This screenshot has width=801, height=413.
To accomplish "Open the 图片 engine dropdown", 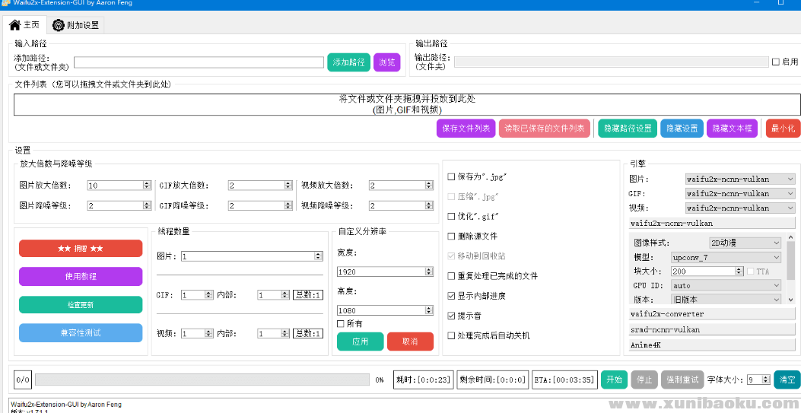I will click(739, 179).
